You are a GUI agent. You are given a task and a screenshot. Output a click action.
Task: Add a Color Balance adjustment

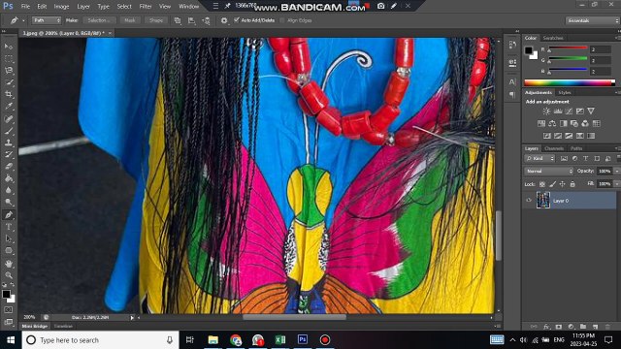(552, 123)
